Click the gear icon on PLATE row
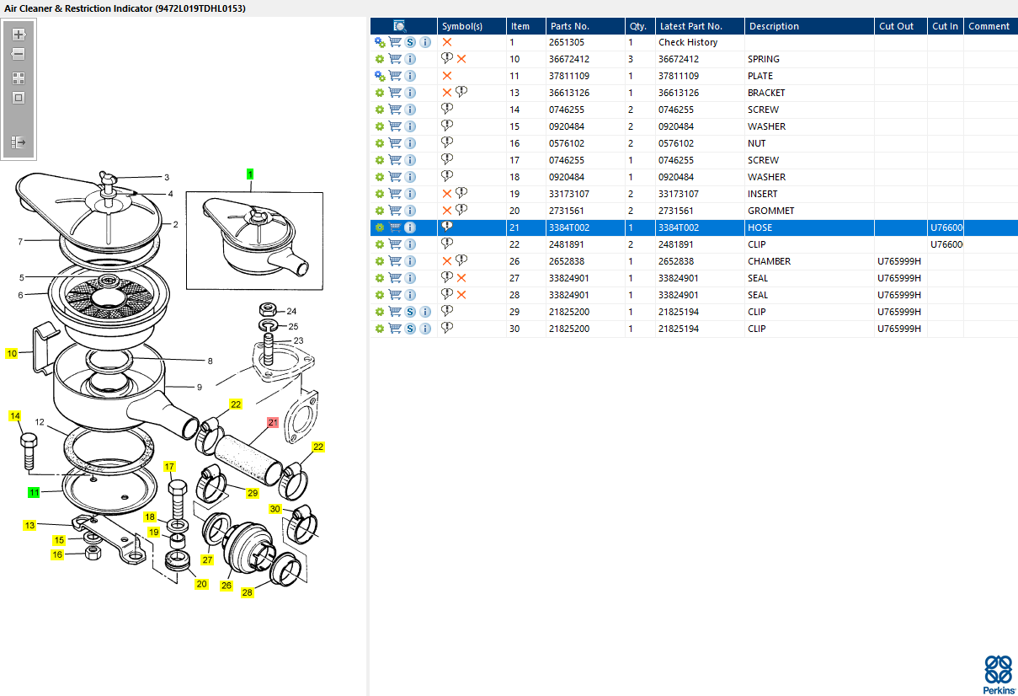The width and height of the screenshot is (1018, 696). (380, 76)
